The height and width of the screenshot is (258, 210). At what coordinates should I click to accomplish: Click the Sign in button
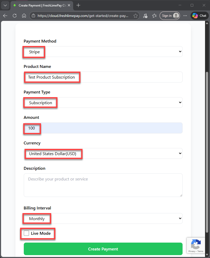[x=170, y=16]
